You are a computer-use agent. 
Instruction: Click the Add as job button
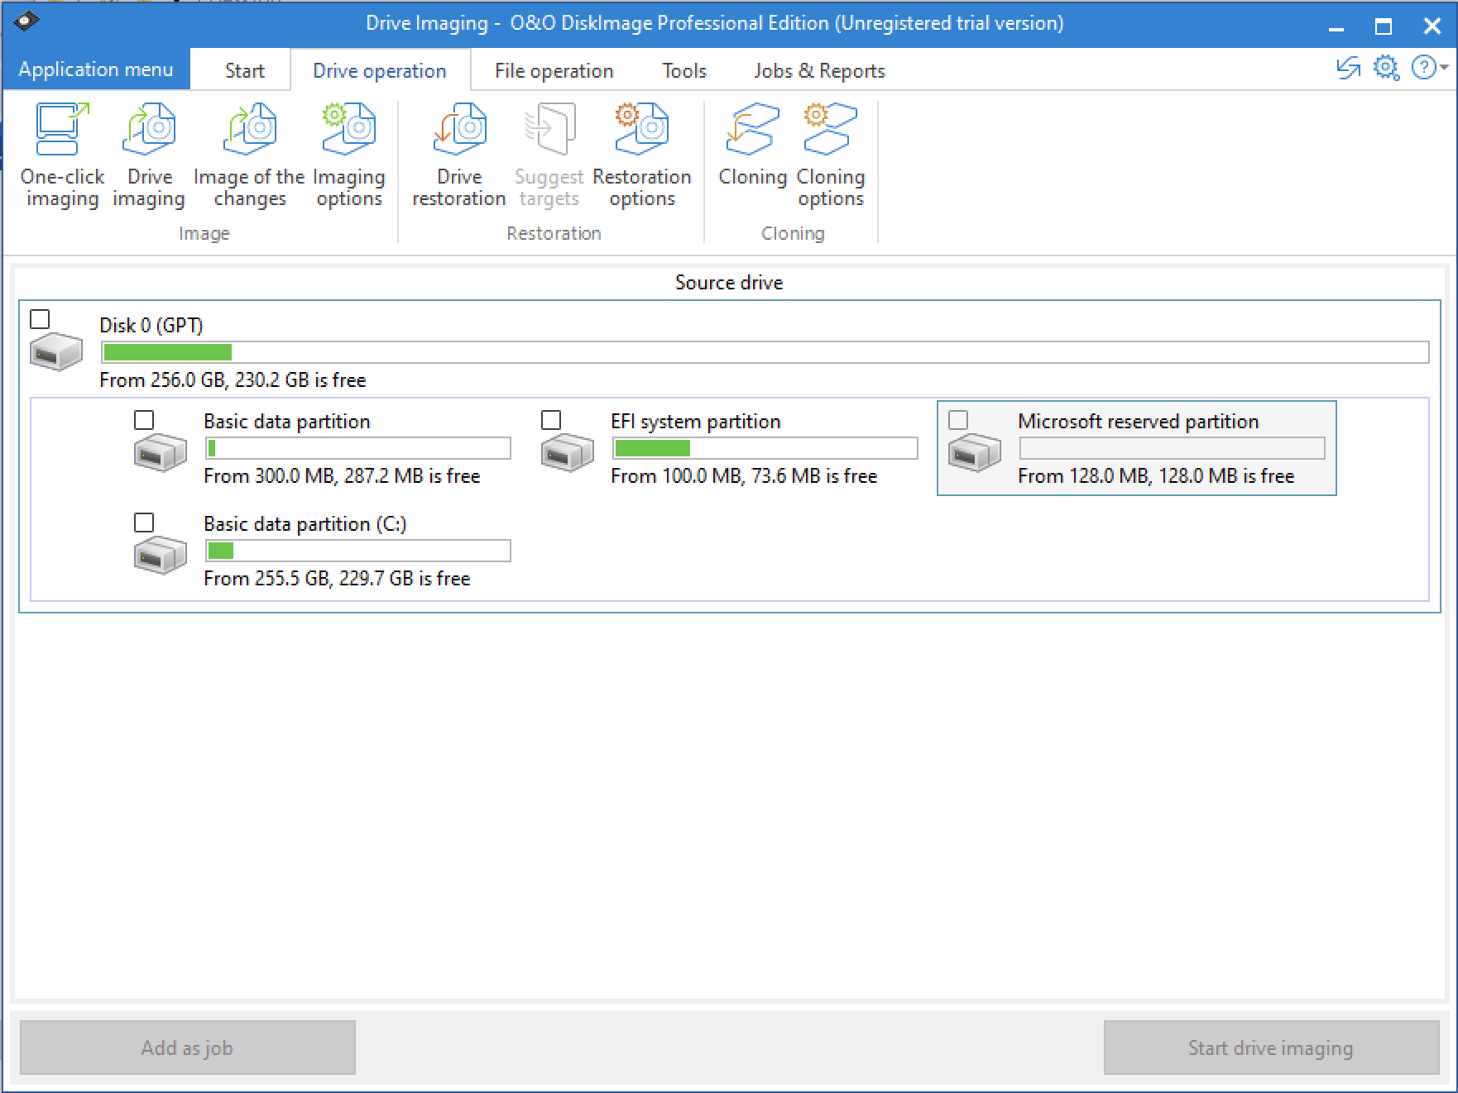[x=188, y=1048]
